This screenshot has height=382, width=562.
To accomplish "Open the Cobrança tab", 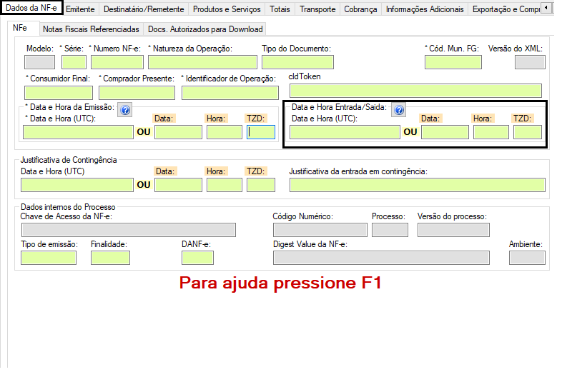I will coord(360,9).
